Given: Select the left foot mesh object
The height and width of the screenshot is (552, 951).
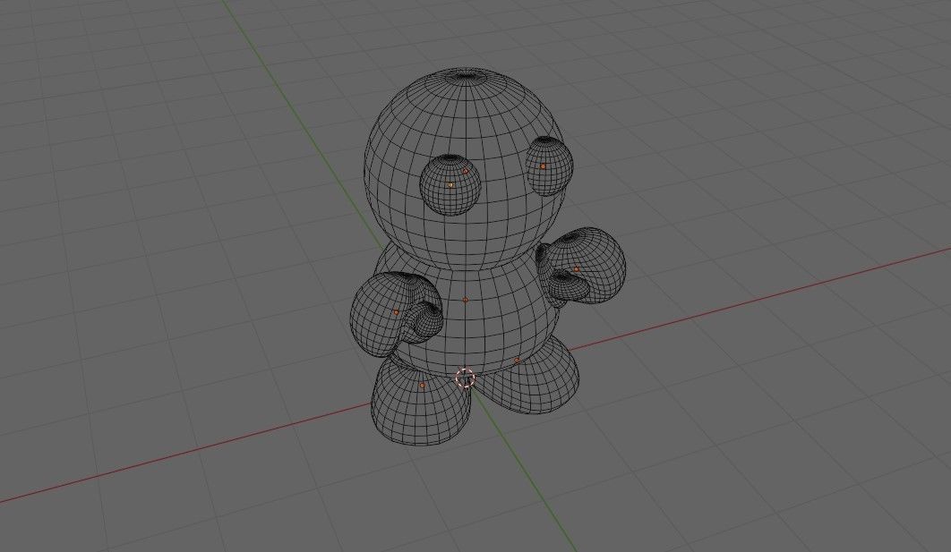Looking at the screenshot, I should coord(422,400).
